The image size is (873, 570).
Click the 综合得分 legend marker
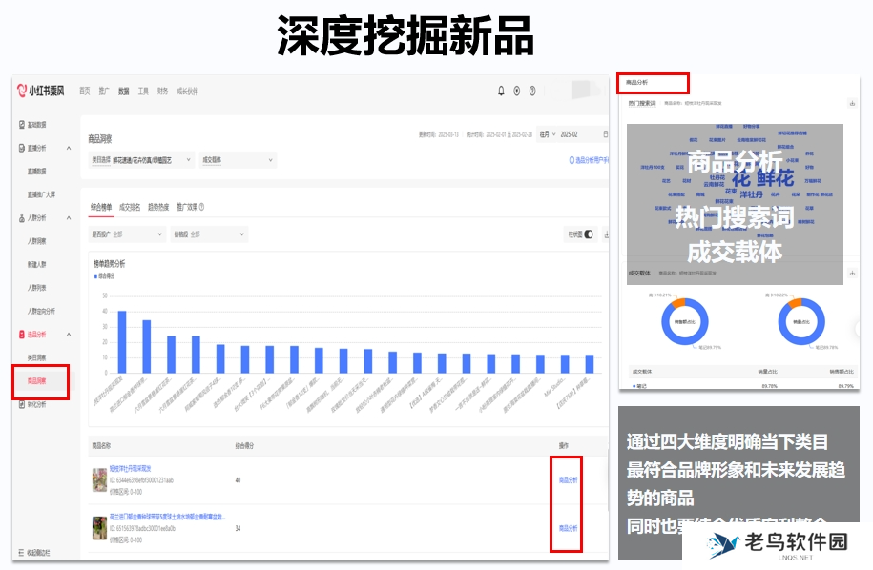pyautogui.click(x=95, y=276)
